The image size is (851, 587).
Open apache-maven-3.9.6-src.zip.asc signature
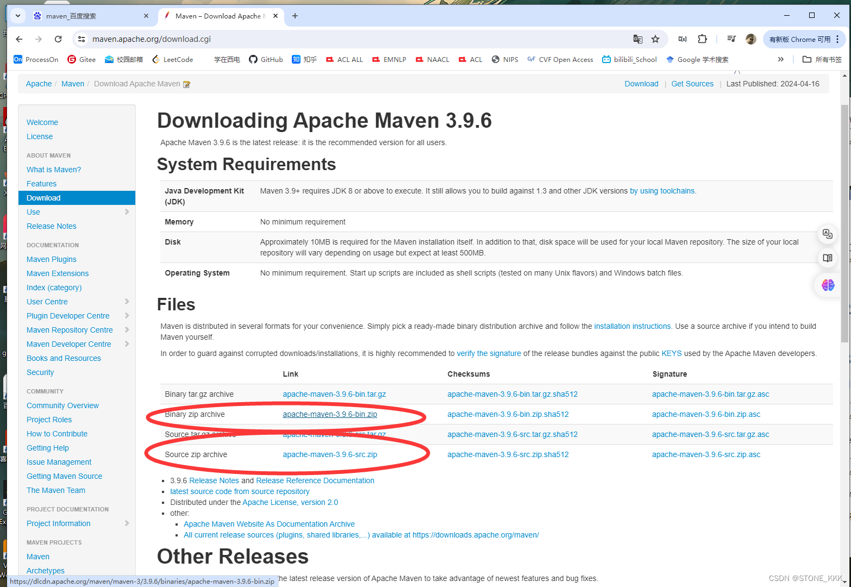tap(706, 454)
